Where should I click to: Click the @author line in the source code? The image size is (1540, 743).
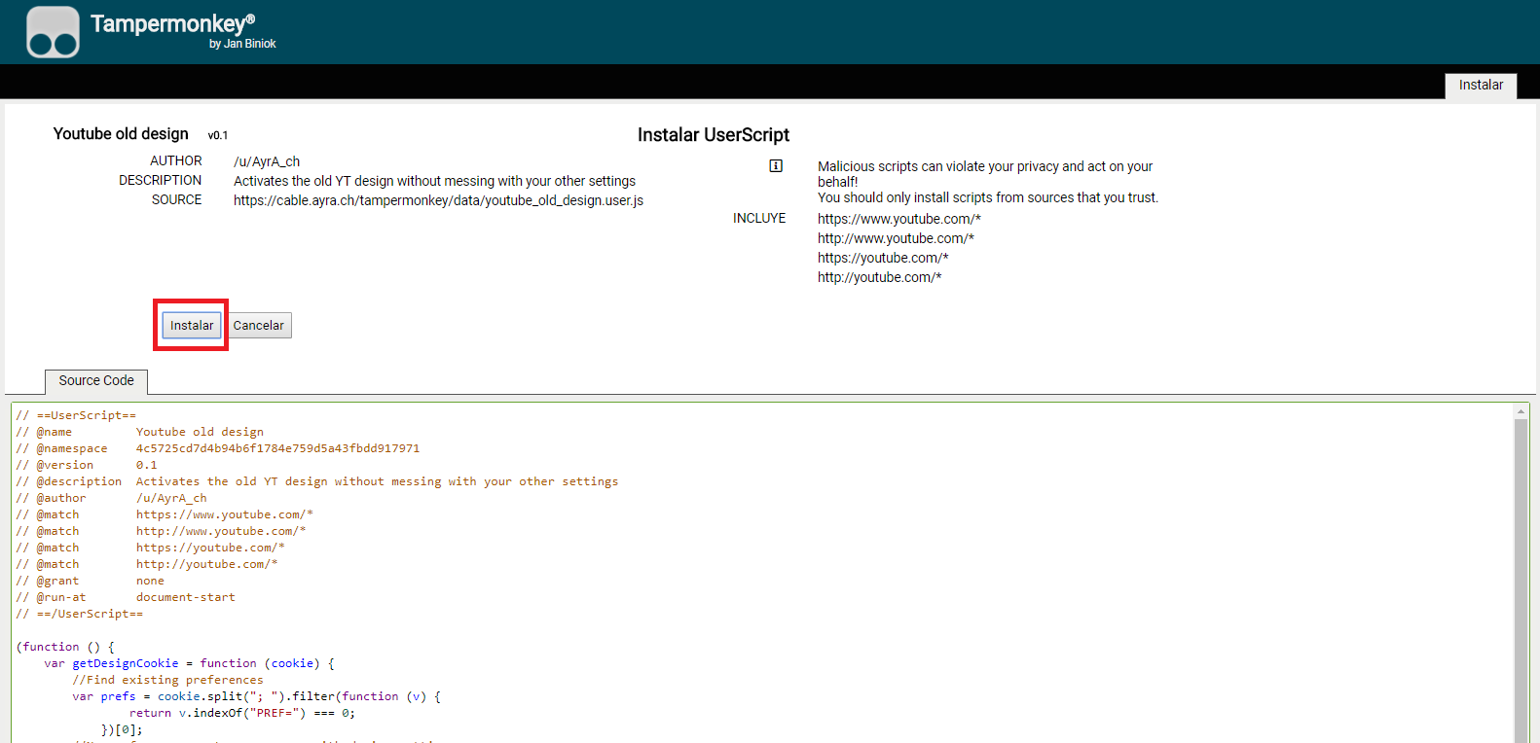coord(112,498)
